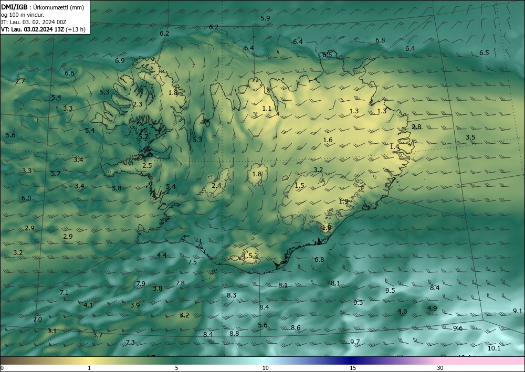The width and height of the screenshot is (525, 372).
Task: Click the "1.1" value in north Iceland
Action: [x=267, y=108]
